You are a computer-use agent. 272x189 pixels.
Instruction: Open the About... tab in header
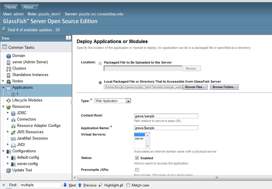30,7
